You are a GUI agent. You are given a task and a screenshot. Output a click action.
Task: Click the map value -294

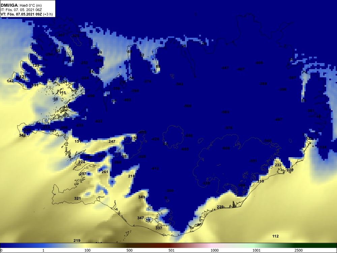pos(49,54)
